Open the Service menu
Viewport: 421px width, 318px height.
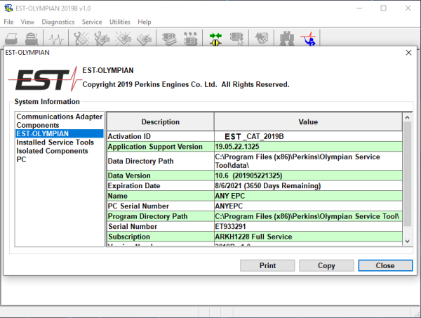92,22
